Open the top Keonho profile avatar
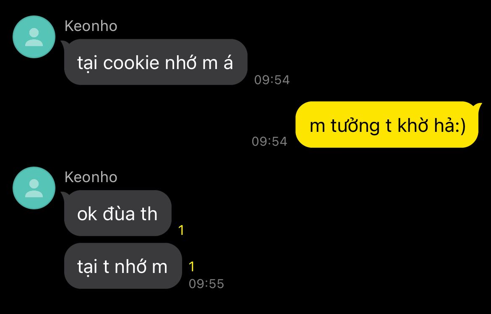Screen dimensions: 491x314 pos(34,37)
